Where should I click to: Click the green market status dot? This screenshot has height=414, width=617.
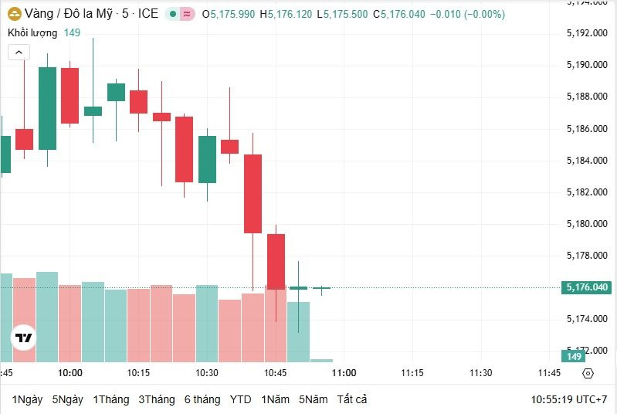(x=172, y=14)
